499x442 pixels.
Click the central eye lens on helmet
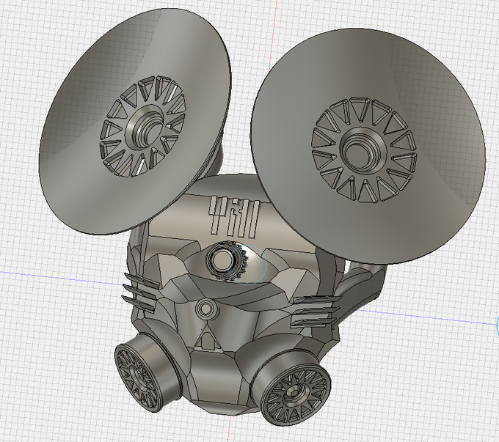[x=221, y=261]
